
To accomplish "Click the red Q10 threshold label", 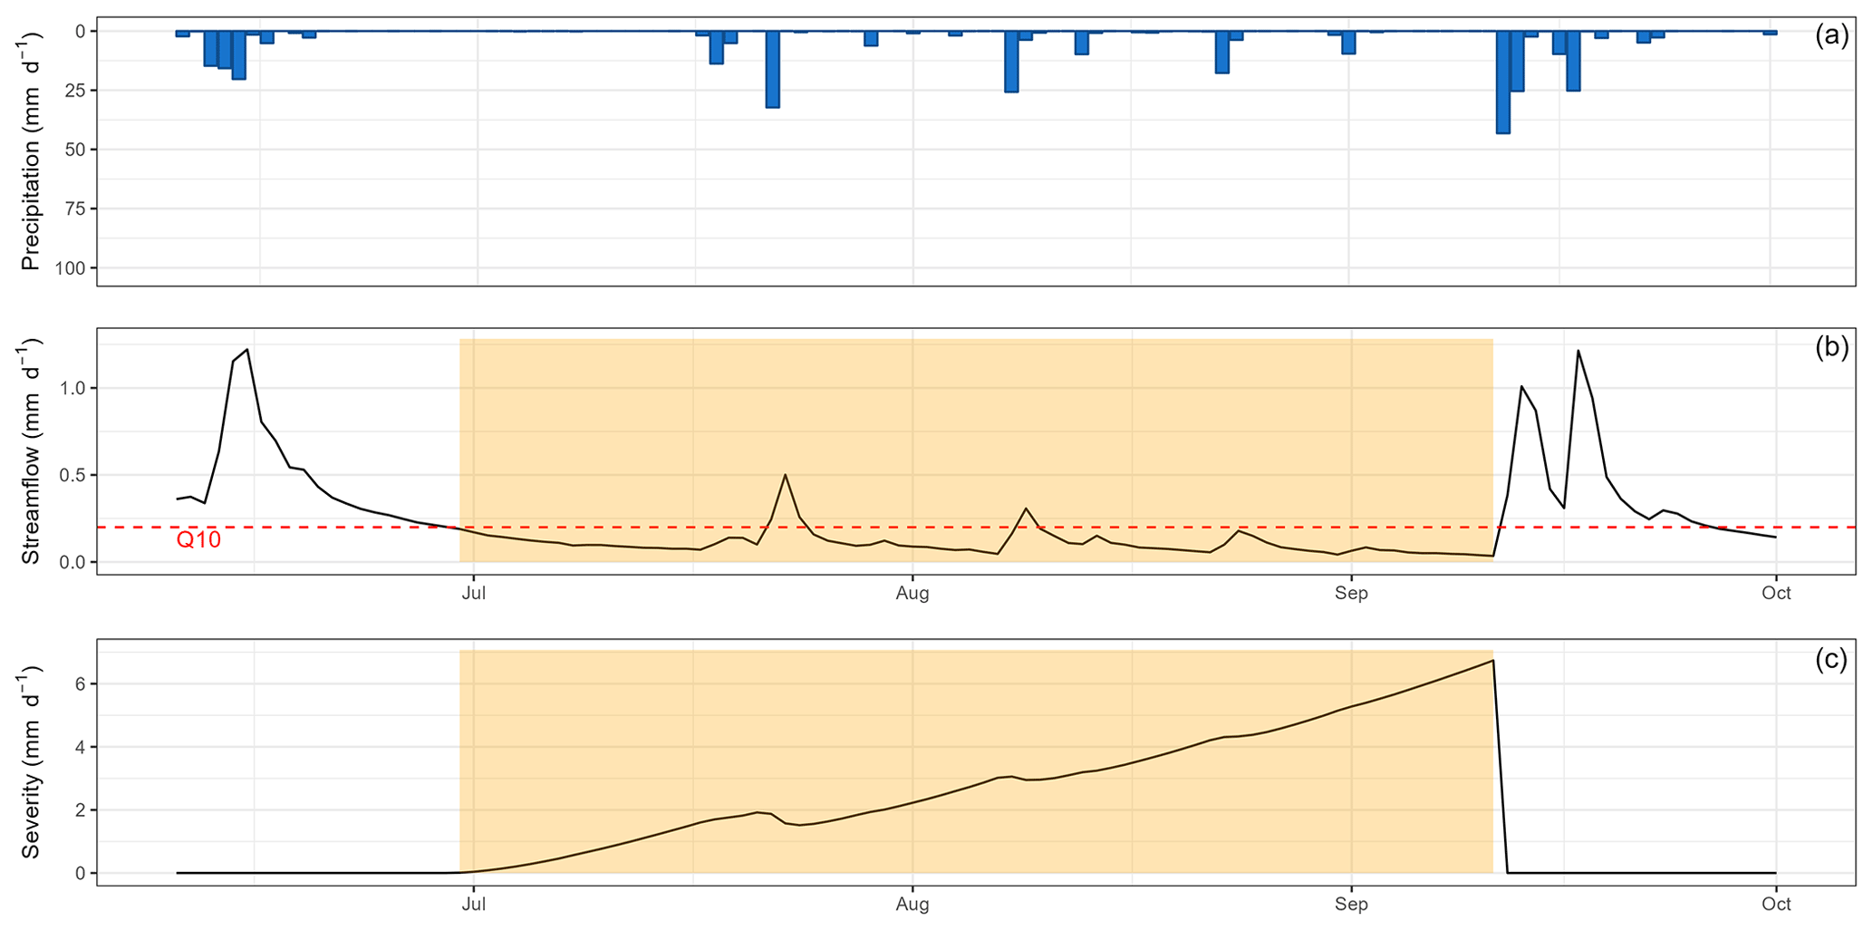I will (198, 541).
